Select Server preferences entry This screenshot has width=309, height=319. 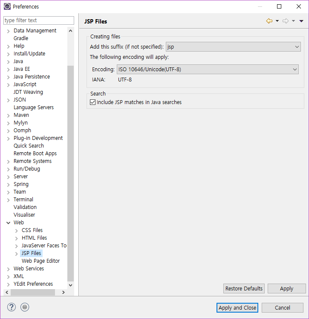pos(20,177)
